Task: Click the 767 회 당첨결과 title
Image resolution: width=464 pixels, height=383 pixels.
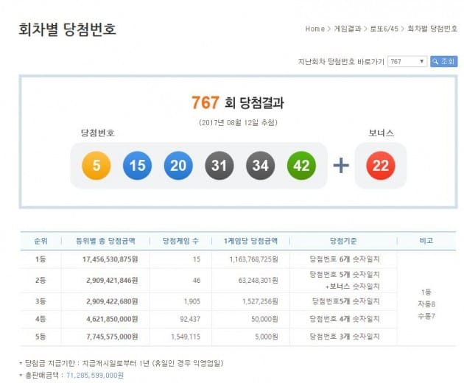Action: pyautogui.click(x=238, y=102)
